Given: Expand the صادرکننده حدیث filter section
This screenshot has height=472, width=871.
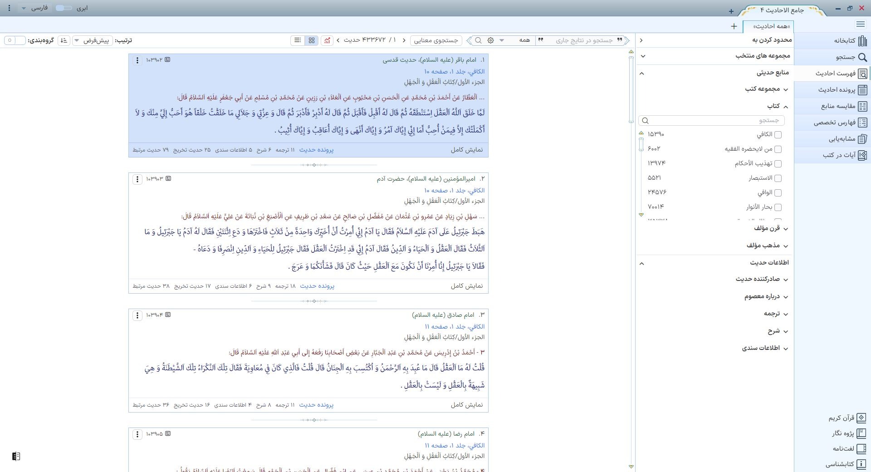Looking at the screenshot, I should coord(785,280).
